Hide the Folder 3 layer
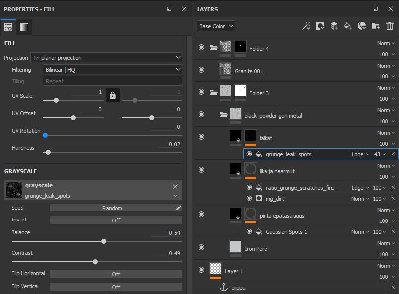 (201, 92)
